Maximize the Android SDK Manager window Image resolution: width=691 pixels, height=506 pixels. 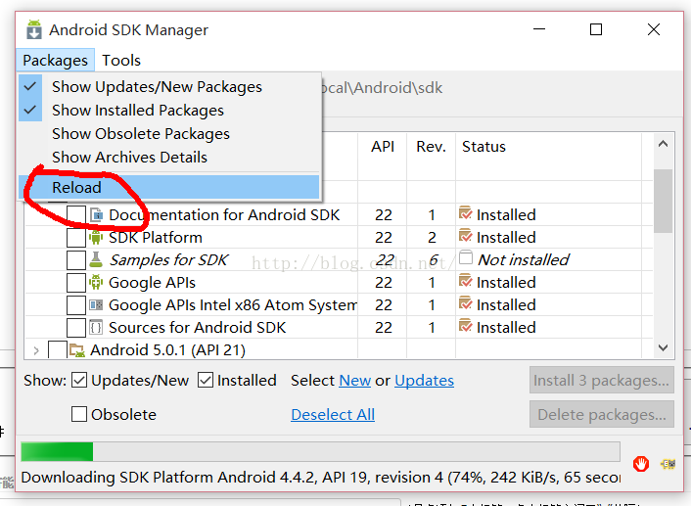coord(596,29)
